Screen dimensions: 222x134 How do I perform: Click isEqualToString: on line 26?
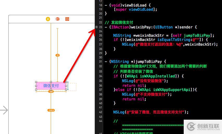175,40
